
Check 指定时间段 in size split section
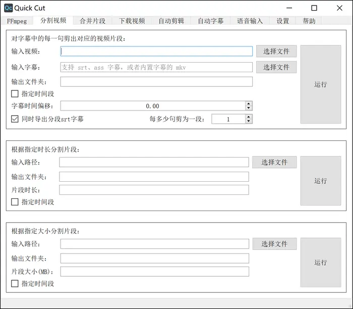15,284
